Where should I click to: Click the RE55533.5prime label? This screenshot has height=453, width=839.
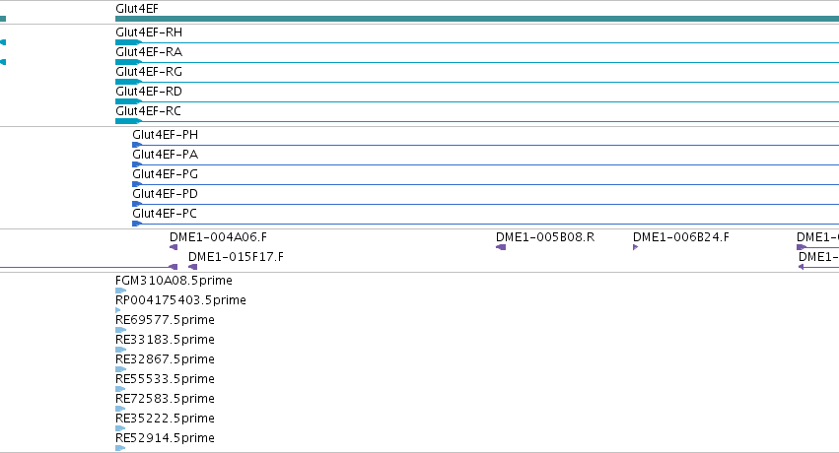[166, 379]
